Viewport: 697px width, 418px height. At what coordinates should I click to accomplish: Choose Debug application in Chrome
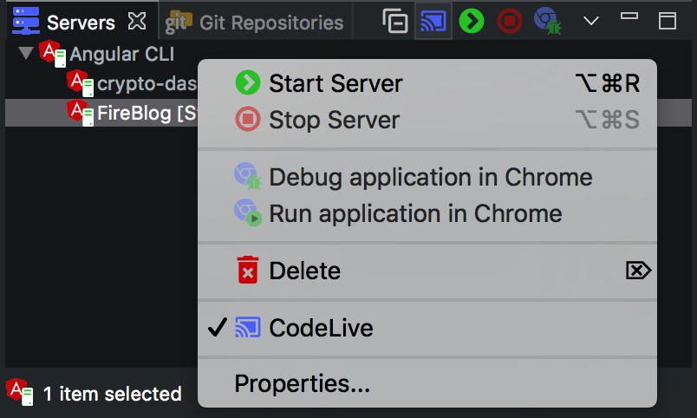[x=427, y=177]
